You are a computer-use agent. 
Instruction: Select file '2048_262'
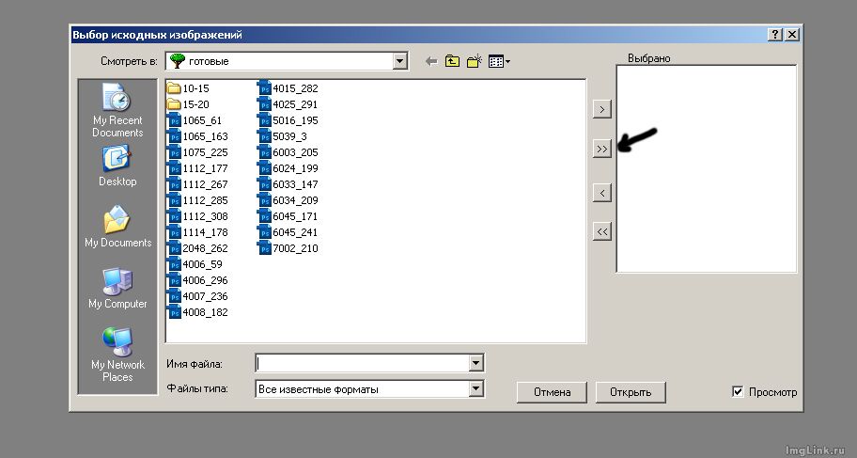click(x=198, y=248)
